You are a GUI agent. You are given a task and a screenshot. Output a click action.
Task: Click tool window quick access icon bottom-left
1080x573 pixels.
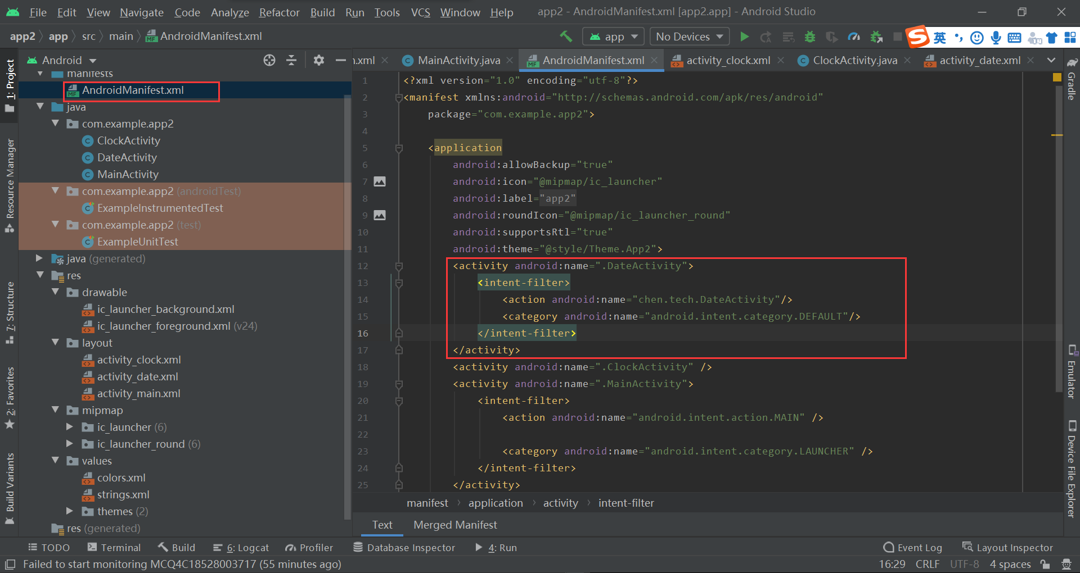10,564
